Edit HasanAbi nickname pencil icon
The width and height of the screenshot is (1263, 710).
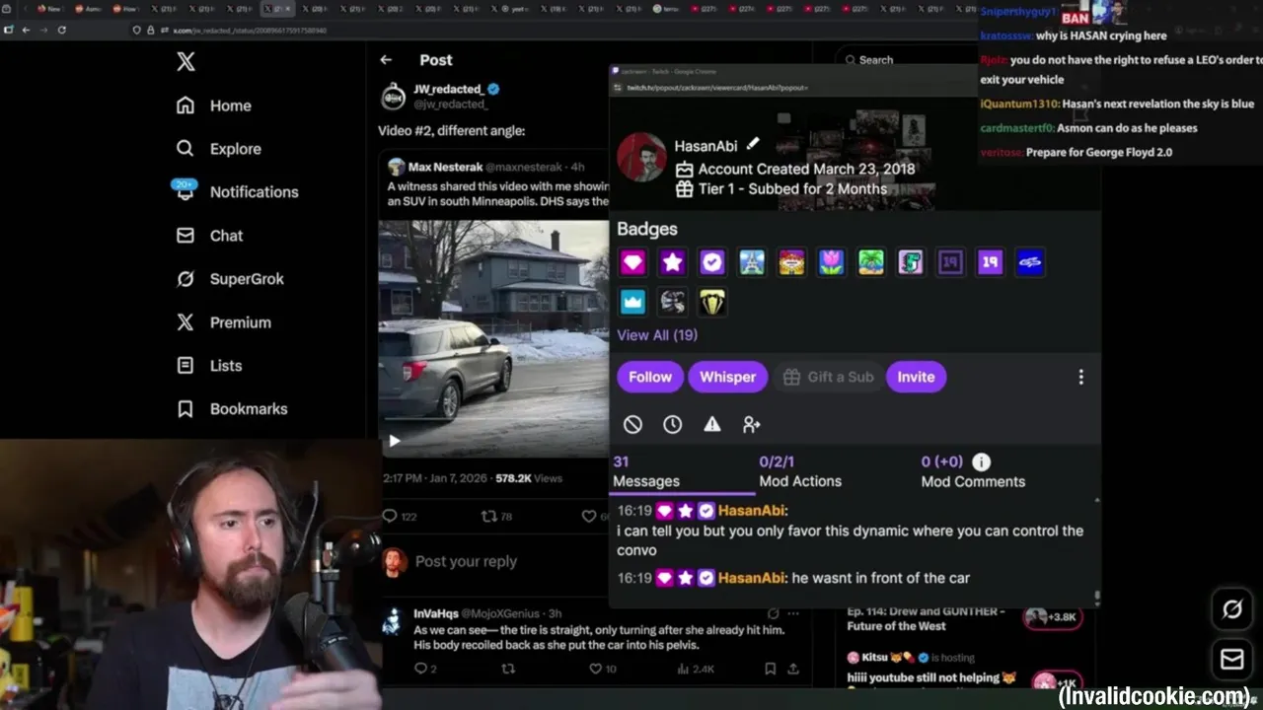click(x=753, y=145)
